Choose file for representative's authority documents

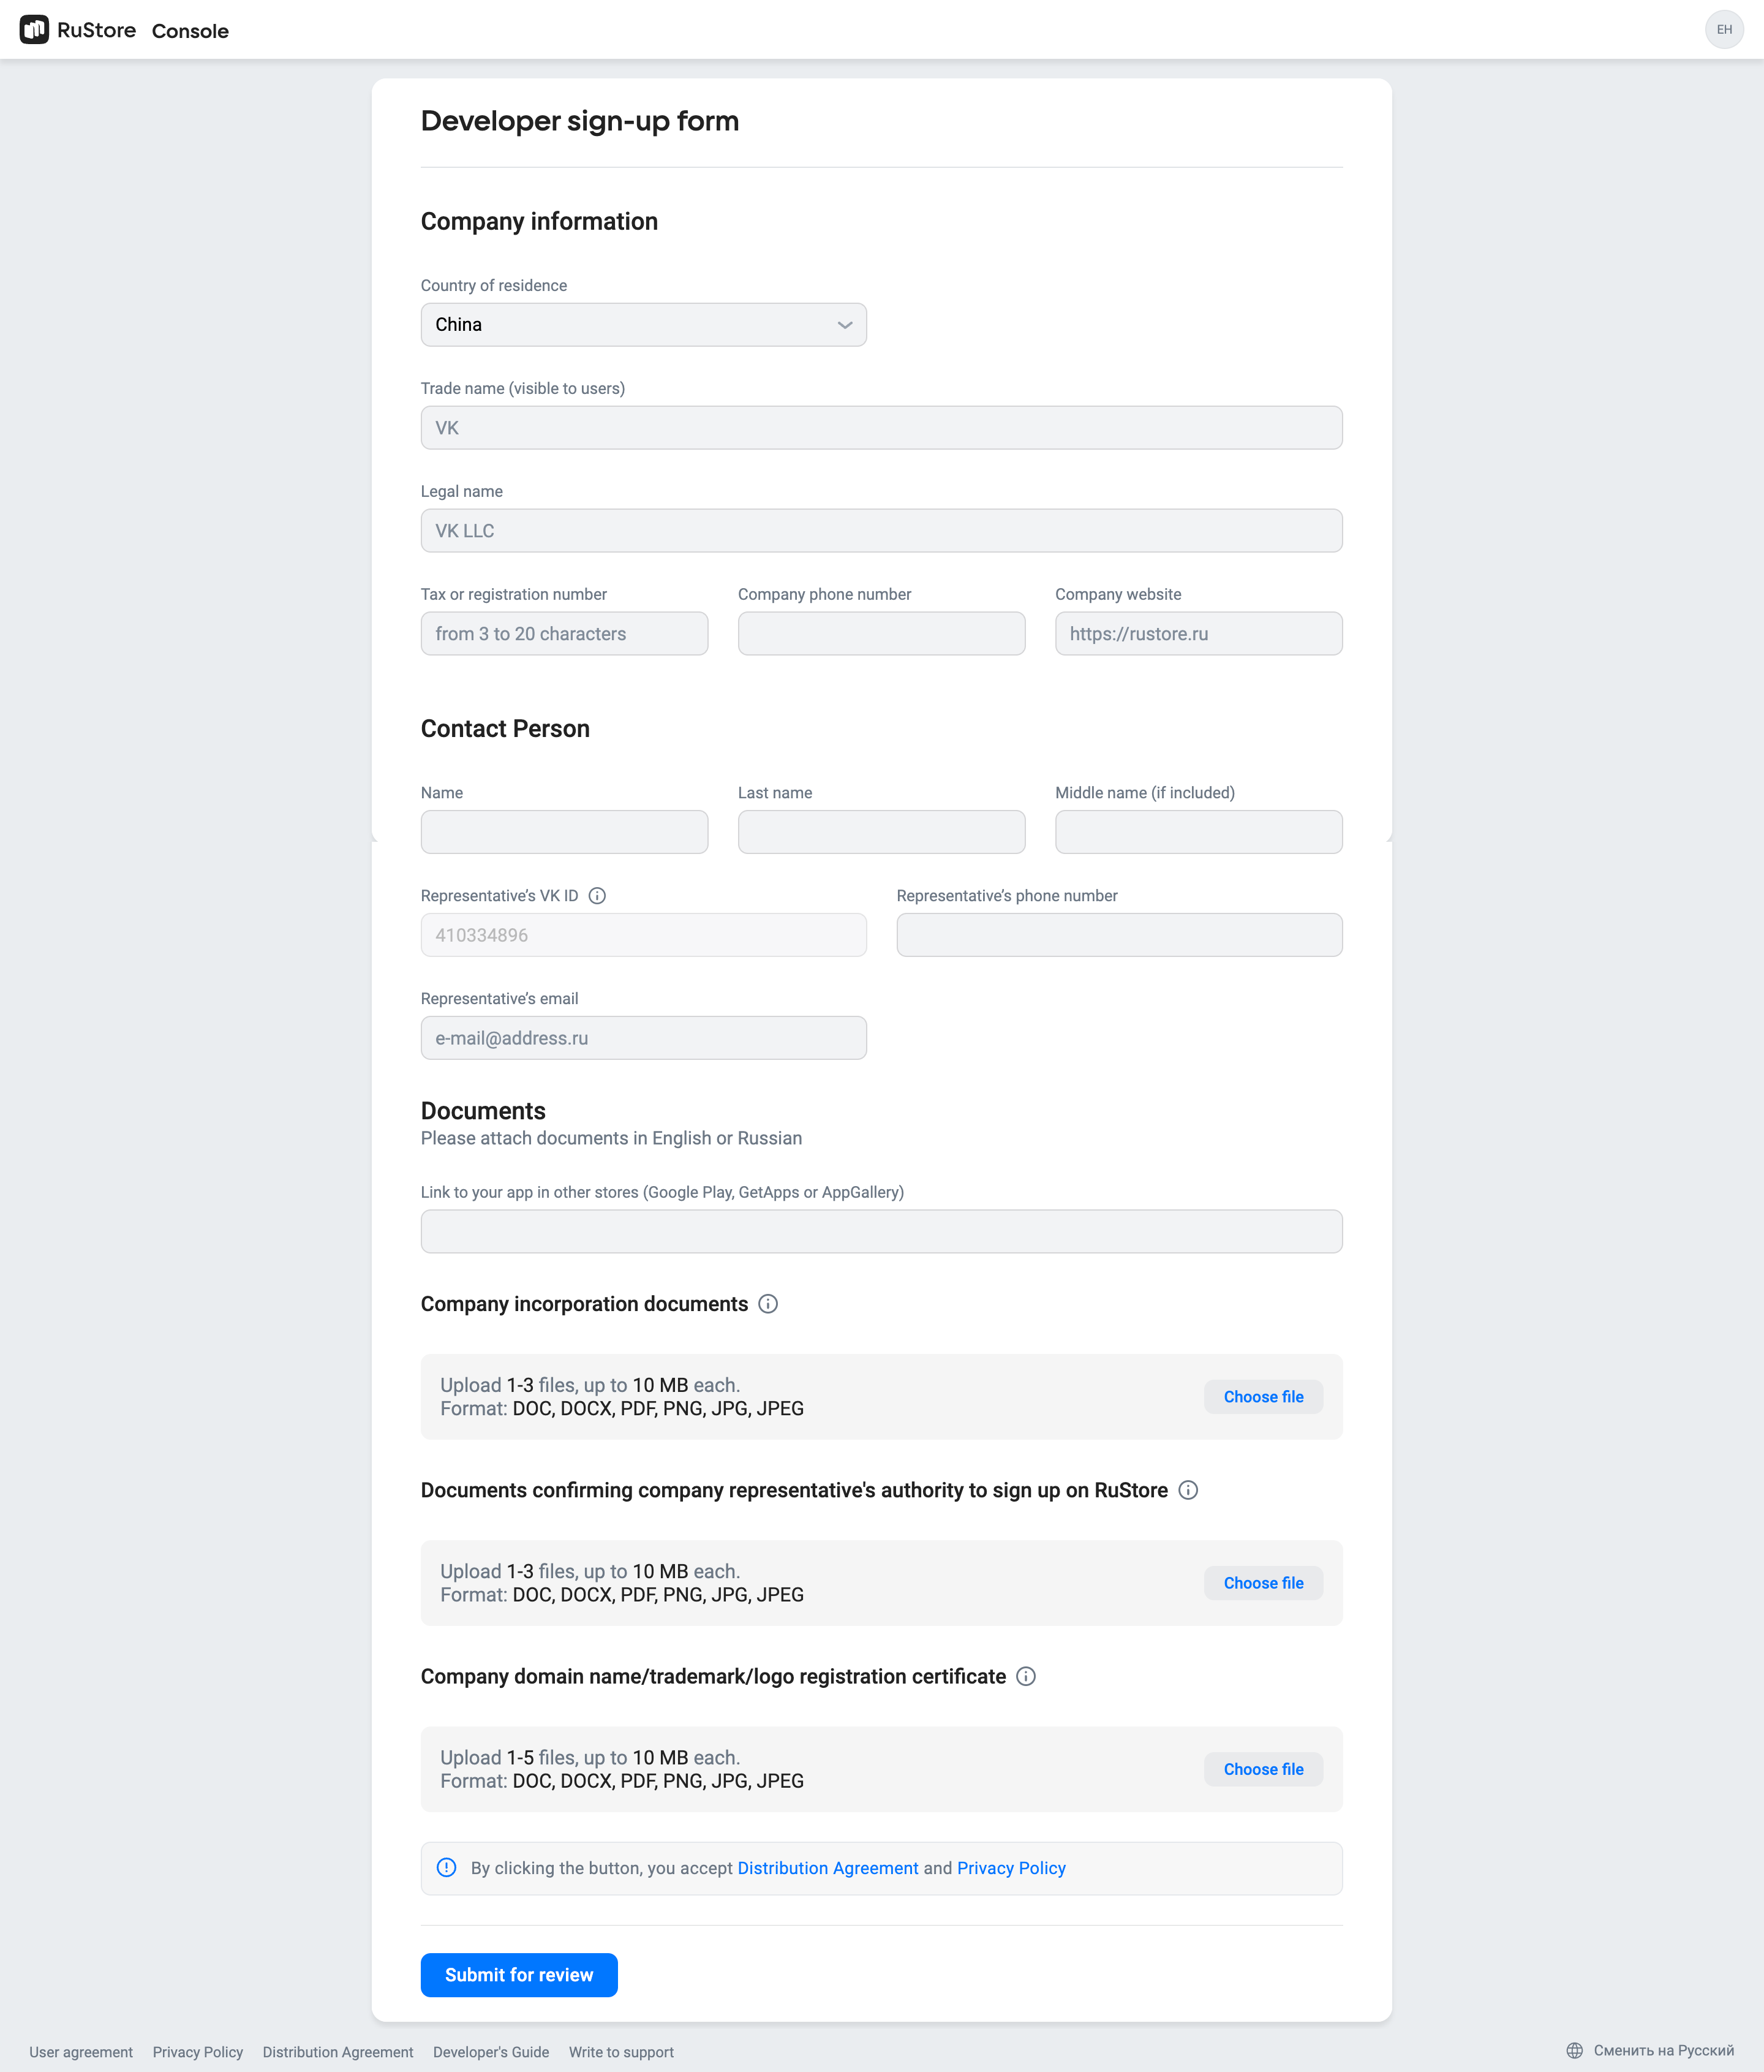click(1263, 1583)
